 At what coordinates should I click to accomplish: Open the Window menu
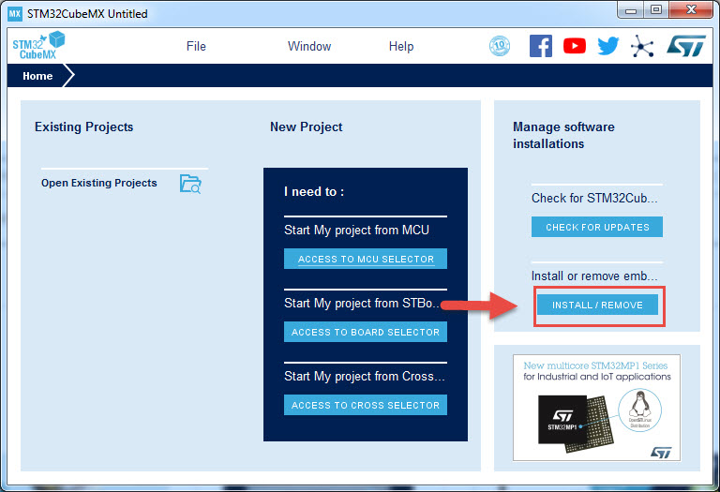tap(309, 46)
